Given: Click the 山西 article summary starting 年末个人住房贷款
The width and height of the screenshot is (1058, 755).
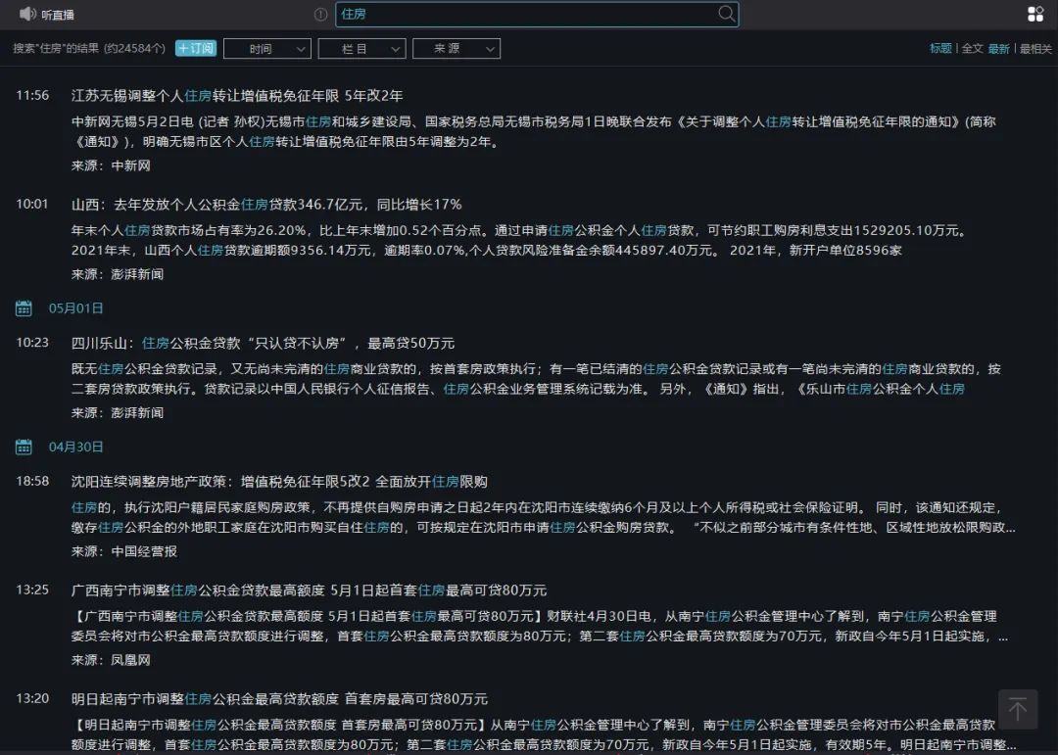Looking at the screenshot, I should [x=519, y=240].
